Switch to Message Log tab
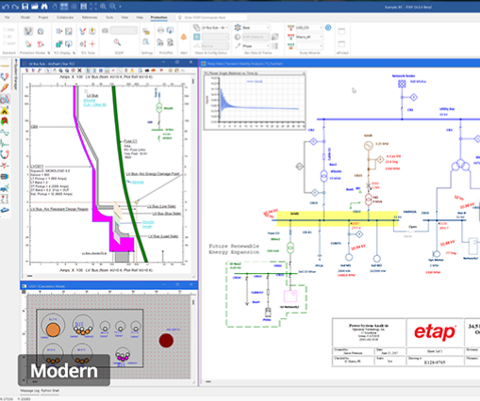Viewport: 480px width, 401px height. point(30,391)
